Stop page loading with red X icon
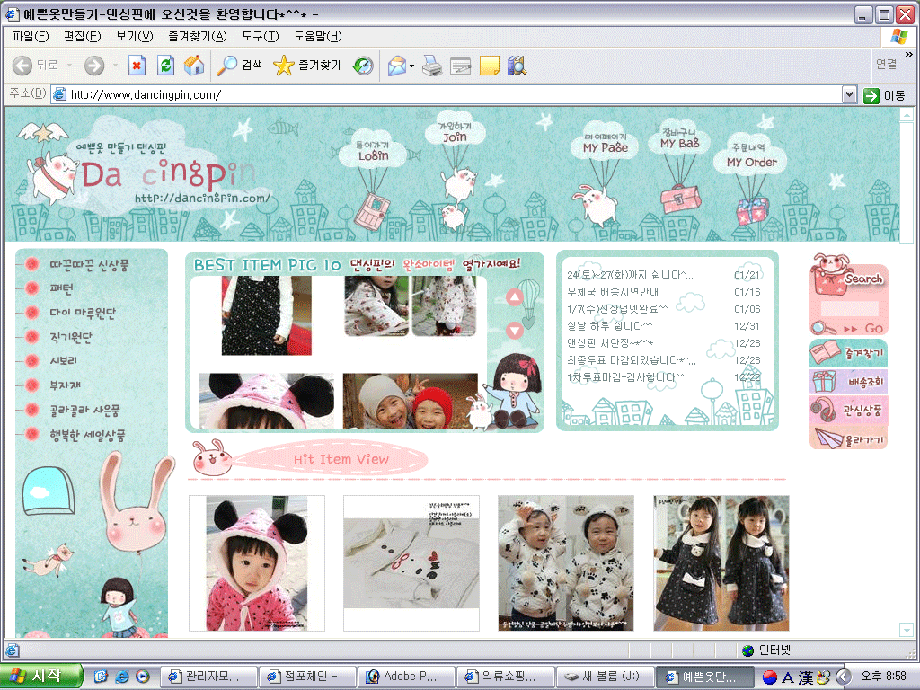The width and height of the screenshot is (920, 690). (137, 65)
